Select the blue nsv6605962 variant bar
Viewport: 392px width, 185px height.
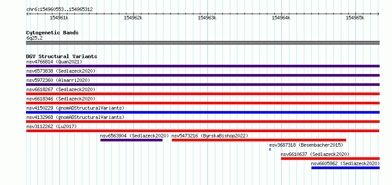[x=345, y=168]
